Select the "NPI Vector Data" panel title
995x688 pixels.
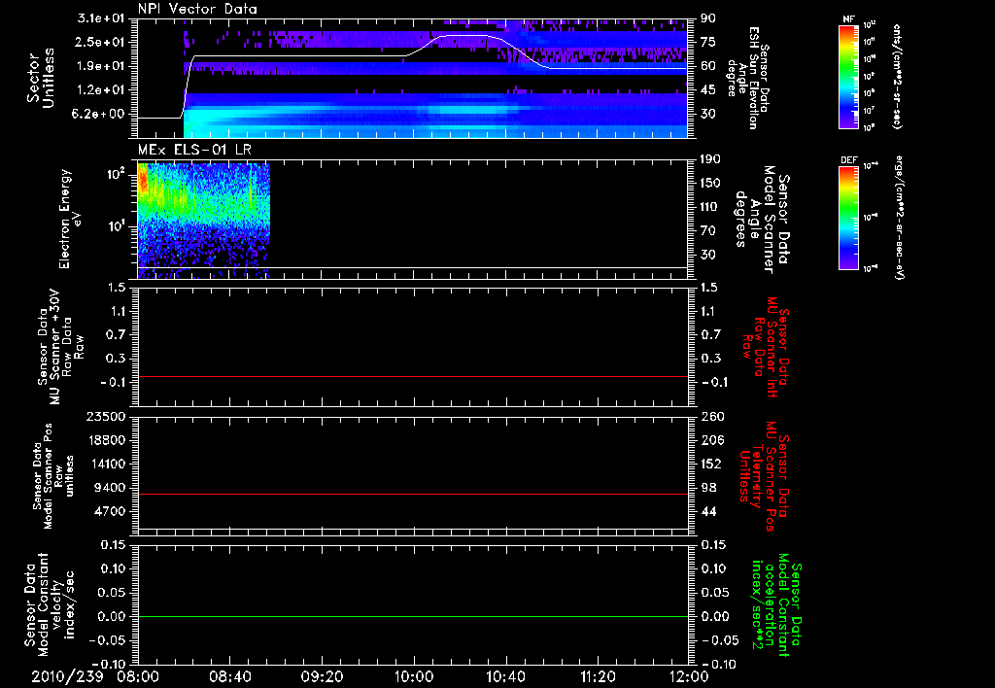click(197, 9)
